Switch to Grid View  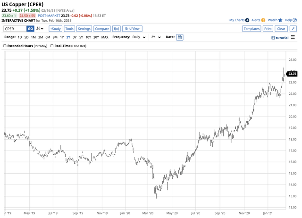(132, 28)
